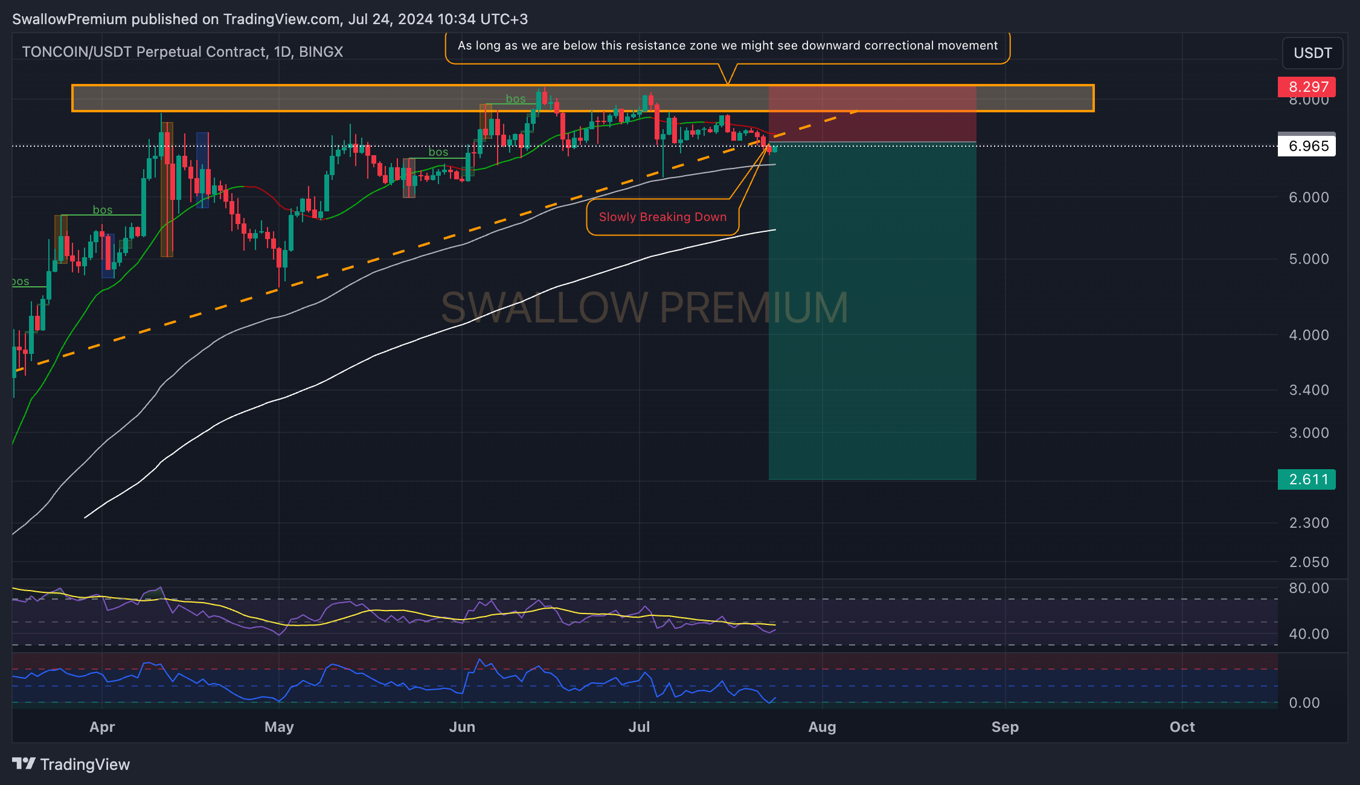Click the 80.00 RSI axis label
This screenshot has height=785, width=1360.
click(x=1309, y=588)
